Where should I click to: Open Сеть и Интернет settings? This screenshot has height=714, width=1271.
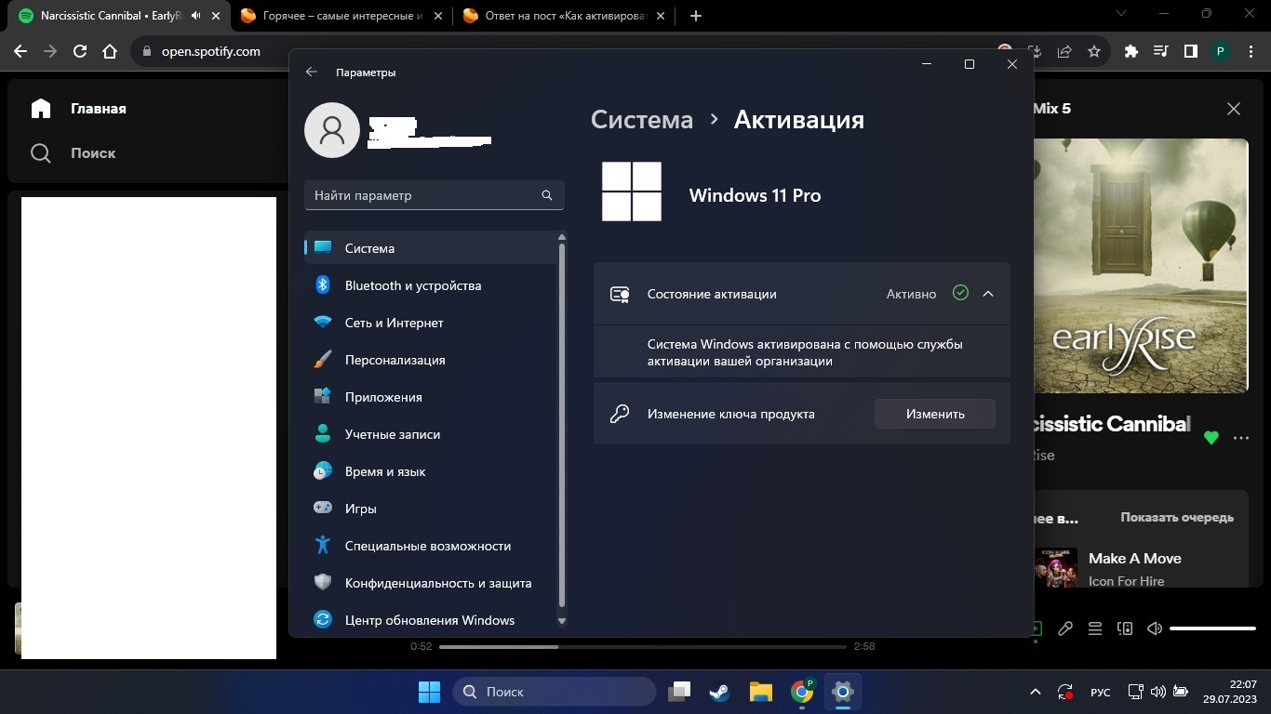coord(431,323)
